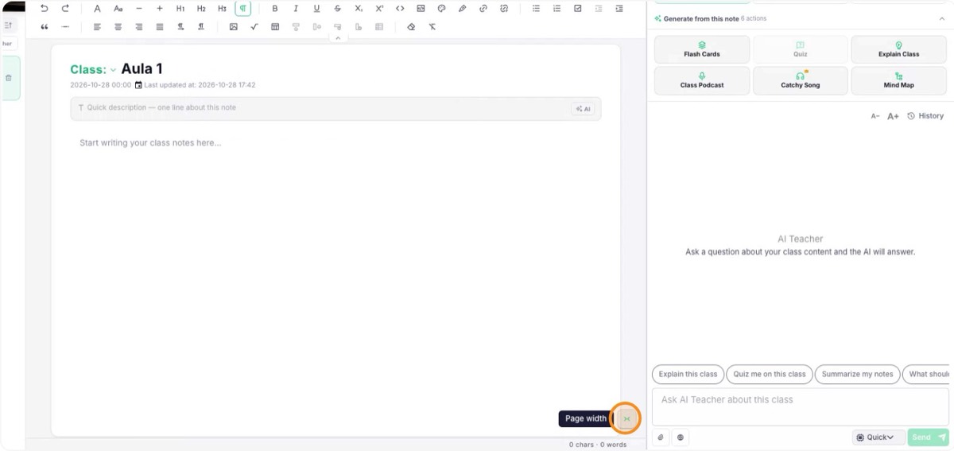Screen dimensions: 954x451
Task: Insert a checklist task list
Action: [578, 8]
